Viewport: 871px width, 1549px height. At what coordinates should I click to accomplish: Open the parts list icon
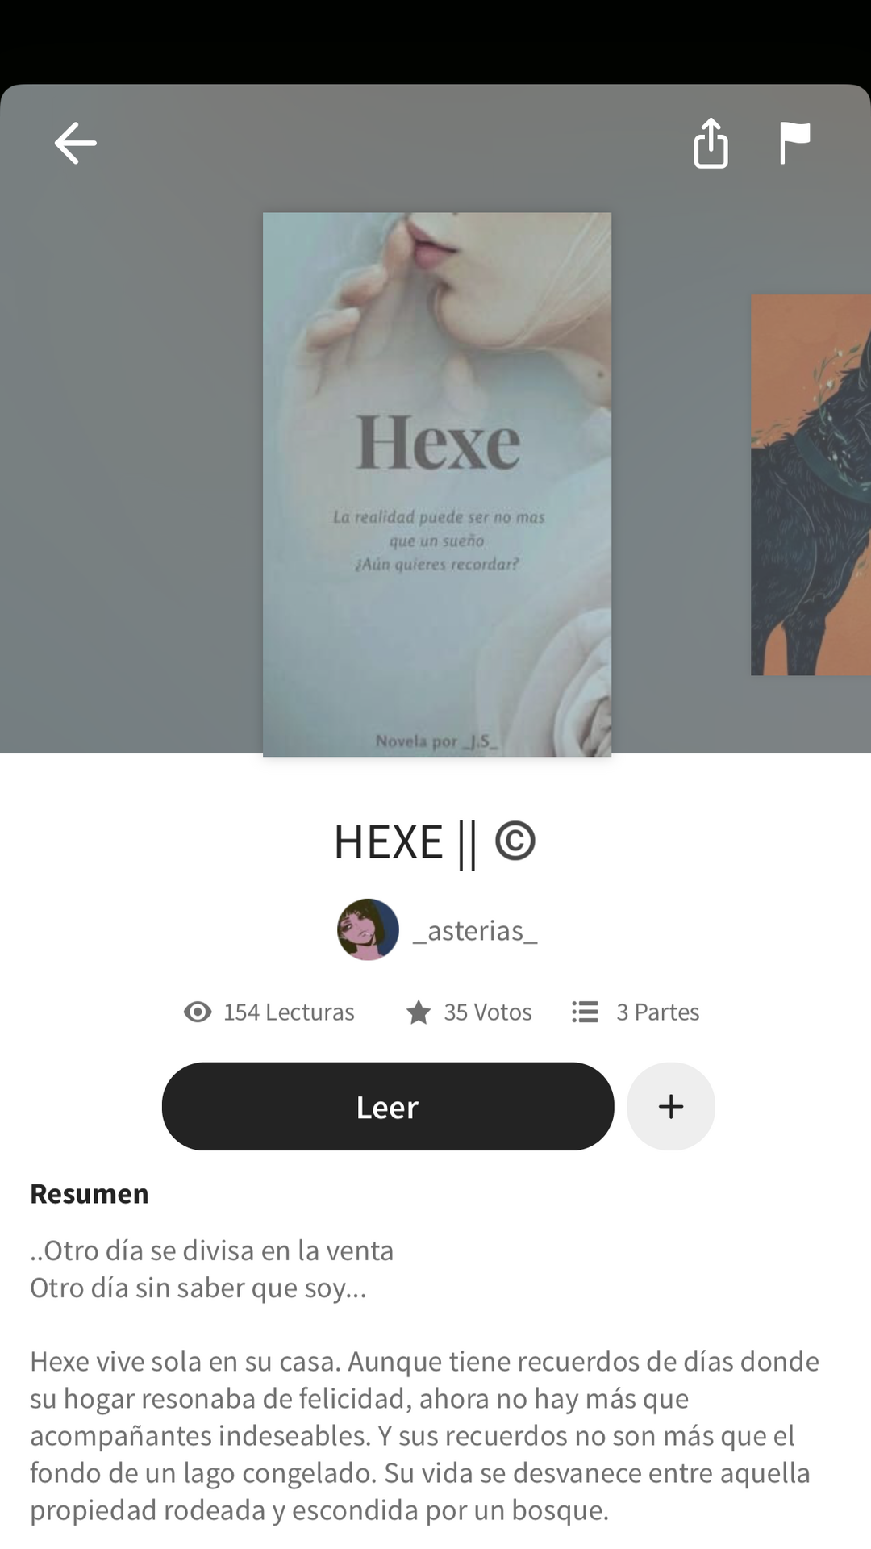(585, 1012)
